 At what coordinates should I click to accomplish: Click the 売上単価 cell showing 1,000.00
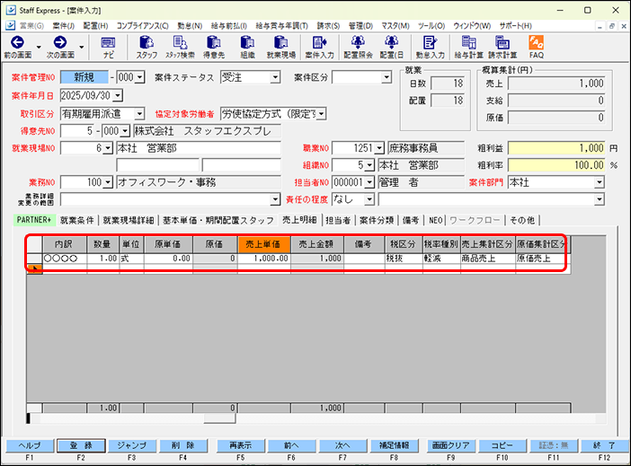pyautogui.click(x=264, y=259)
